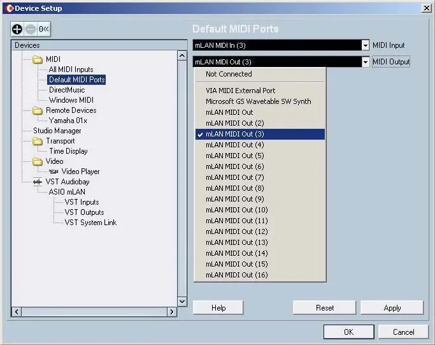Select plain mLAN MIDI Out entry
Viewport: 435px width, 345px height.
tap(260, 112)
